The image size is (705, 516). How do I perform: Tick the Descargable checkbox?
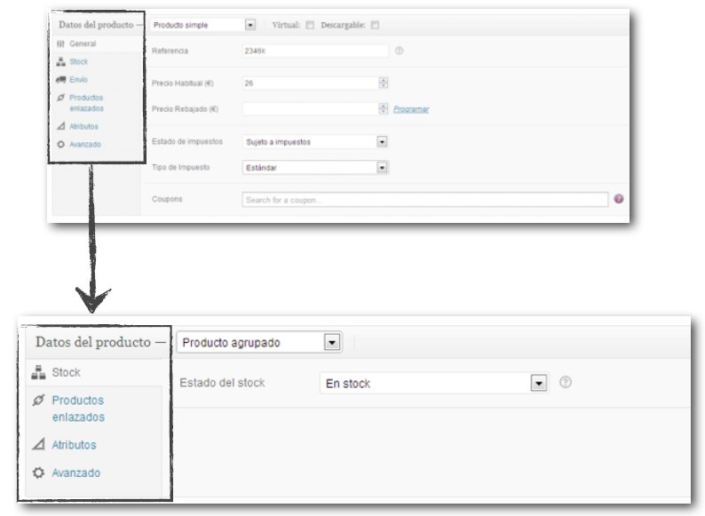tap(375, 25)
